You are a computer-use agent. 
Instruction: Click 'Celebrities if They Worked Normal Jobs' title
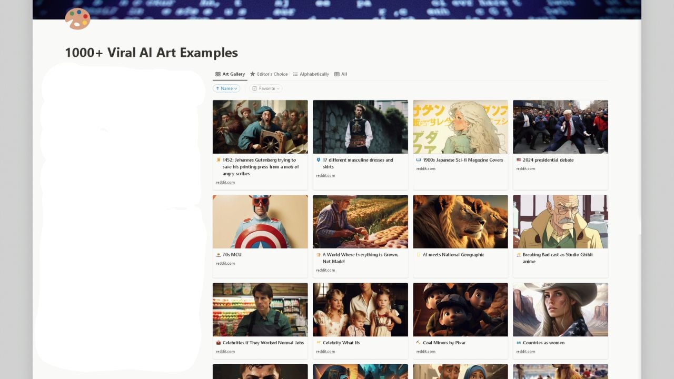click(263, 343)
